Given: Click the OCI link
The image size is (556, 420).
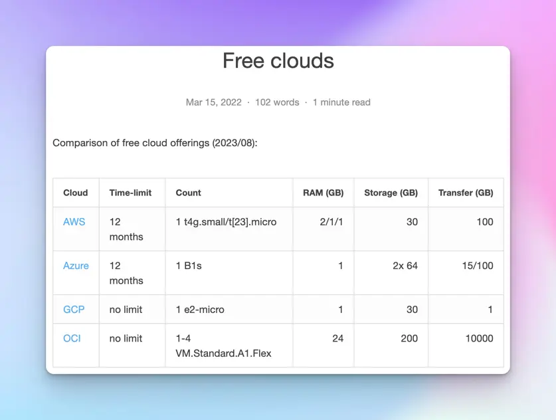Looking at the screenshot, I should (x=72, y=339).
